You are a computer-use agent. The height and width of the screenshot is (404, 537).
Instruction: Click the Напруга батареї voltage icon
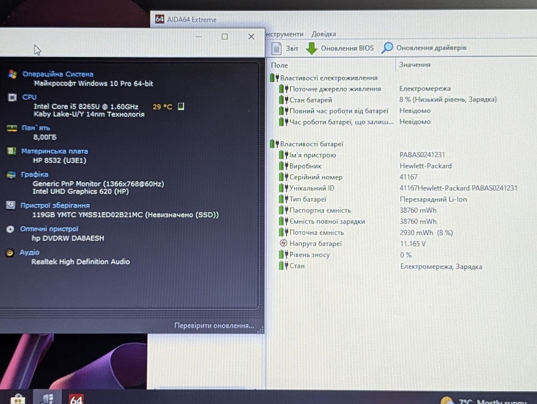(x=284, y=243)
